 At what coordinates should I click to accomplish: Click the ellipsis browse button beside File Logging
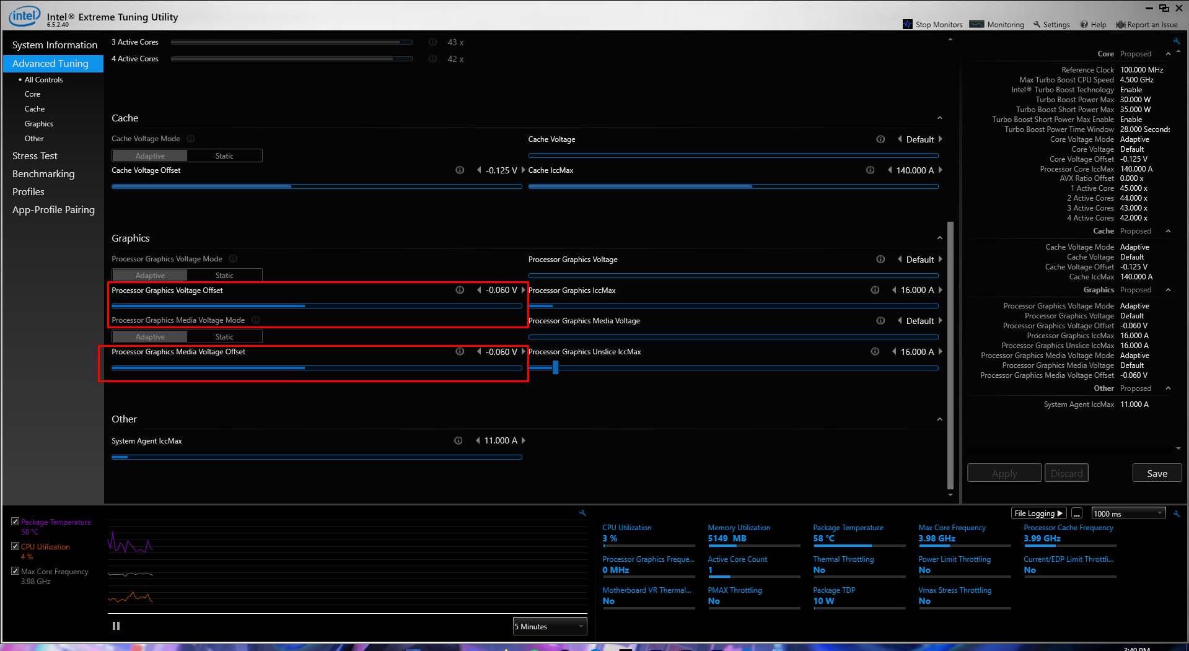pyautogui.click(x=1077, y=513)
